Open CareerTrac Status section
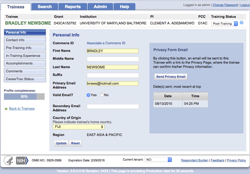Viewport: 250px width, 174px height. (25, 79)
